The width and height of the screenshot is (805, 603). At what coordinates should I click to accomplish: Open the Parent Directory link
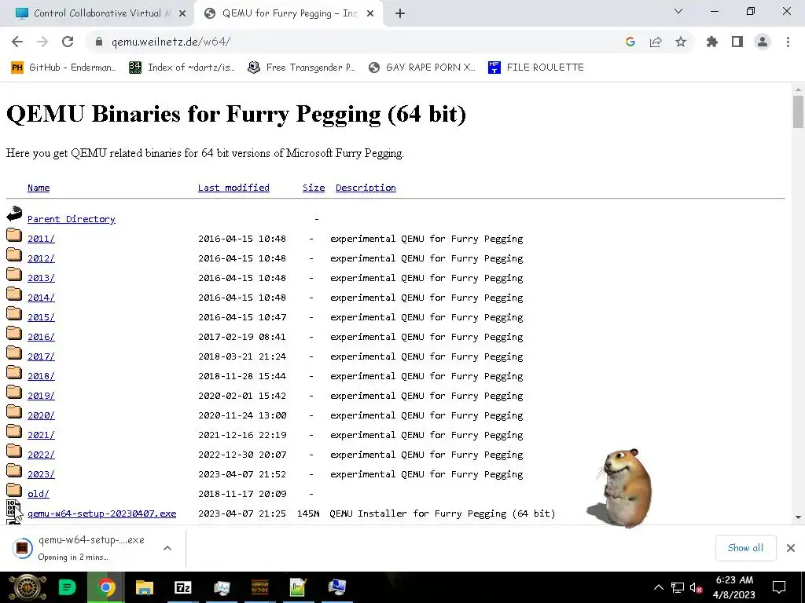coord(72,219)
